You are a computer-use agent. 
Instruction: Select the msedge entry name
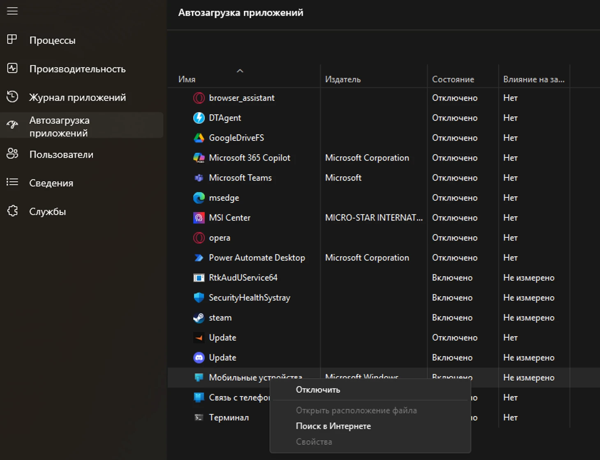pos(224,198)
